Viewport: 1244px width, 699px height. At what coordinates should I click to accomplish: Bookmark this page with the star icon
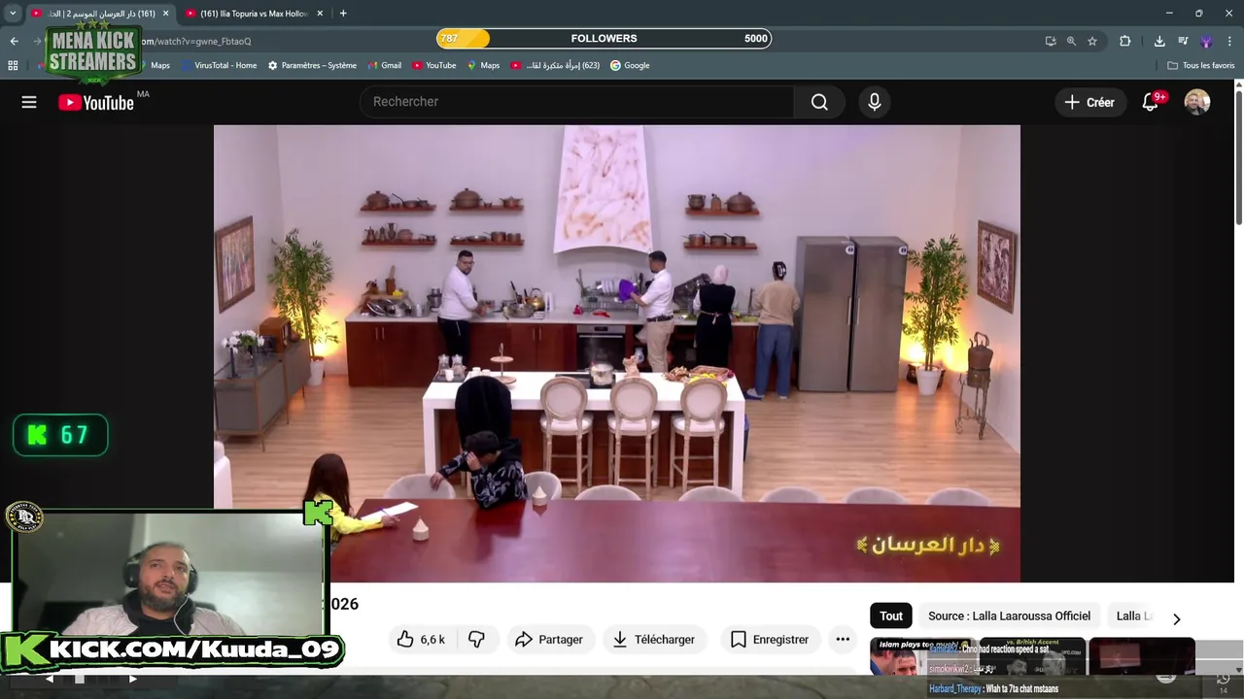click(1092, 41)
